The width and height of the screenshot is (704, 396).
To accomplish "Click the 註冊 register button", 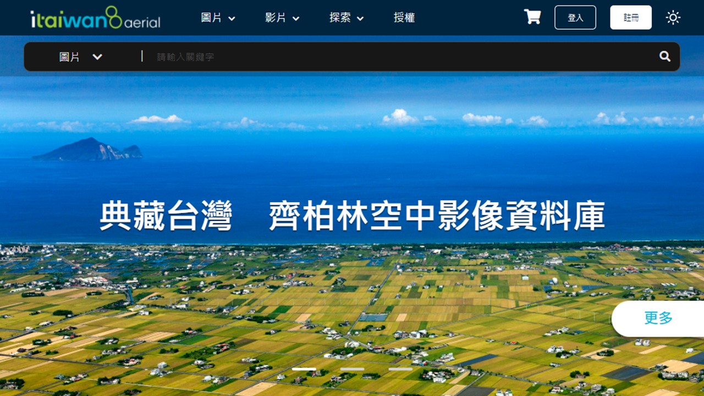I will point(631,18).
